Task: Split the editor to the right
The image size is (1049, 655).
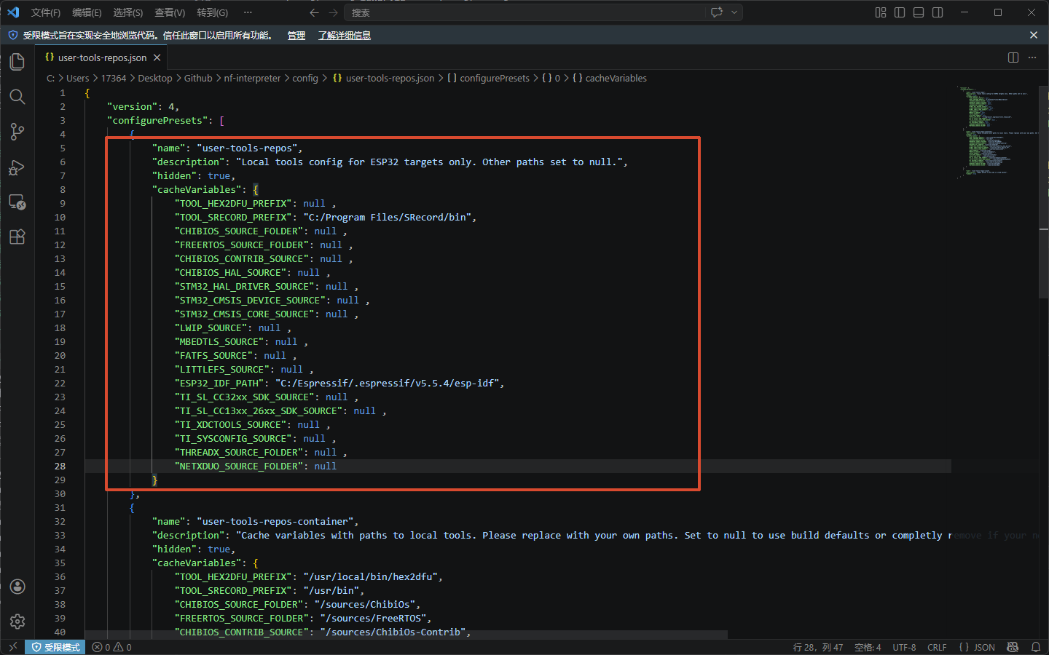Action: click(x=1013, y=57)
